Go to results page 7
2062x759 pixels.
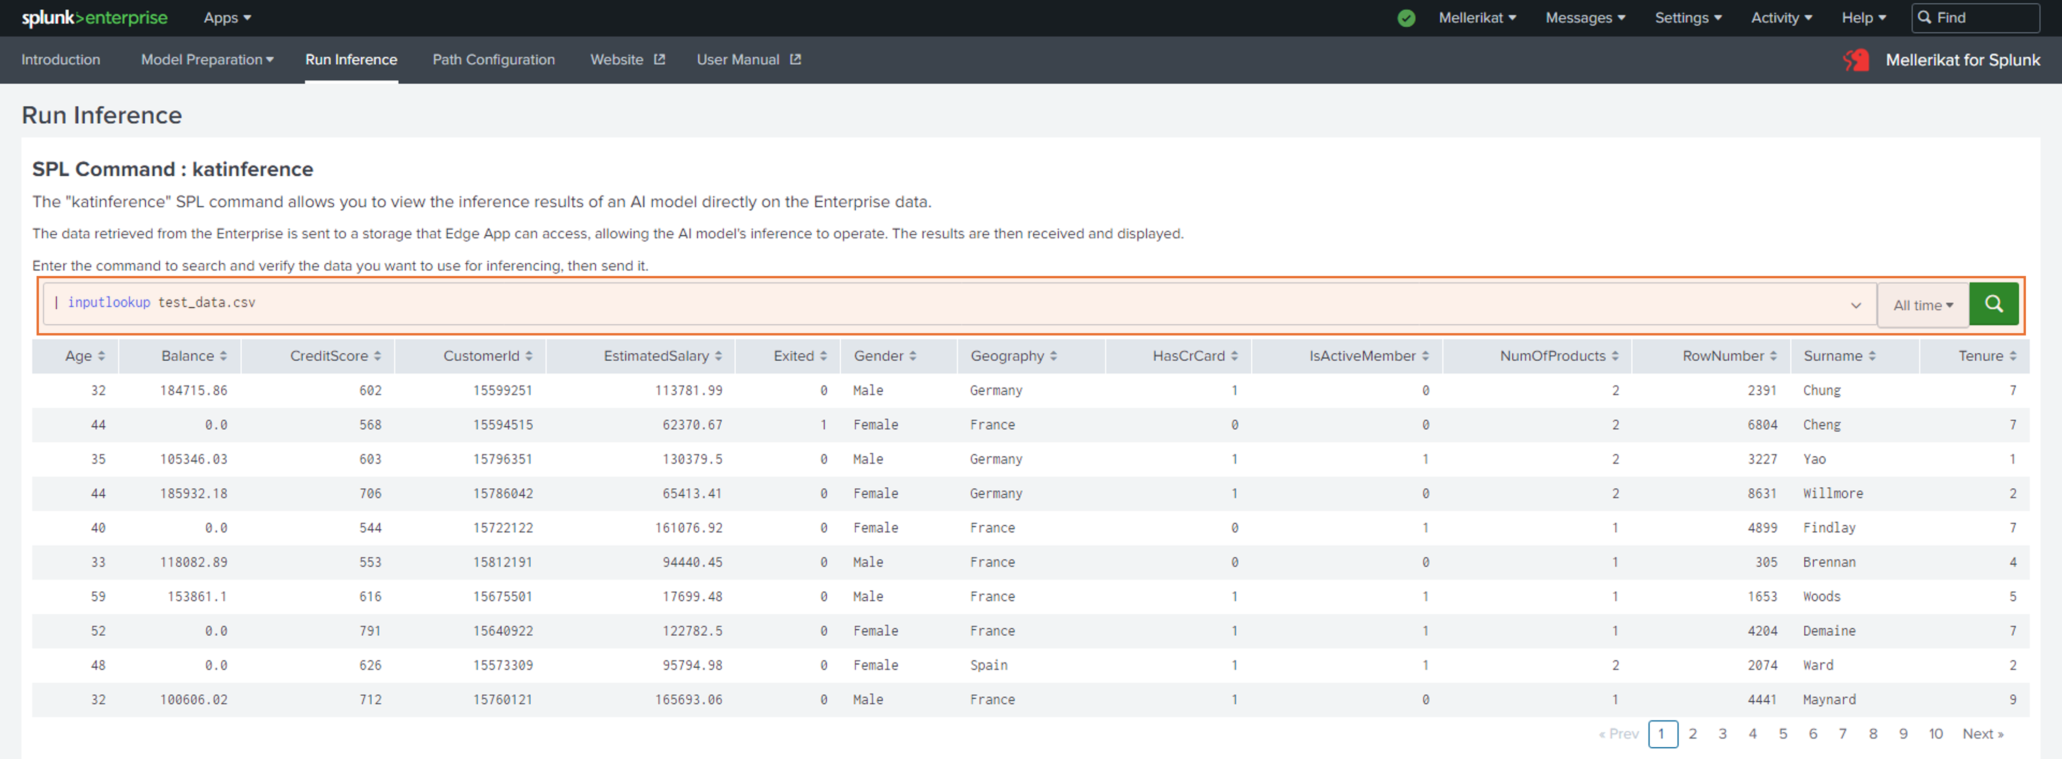pos(1843,733)
